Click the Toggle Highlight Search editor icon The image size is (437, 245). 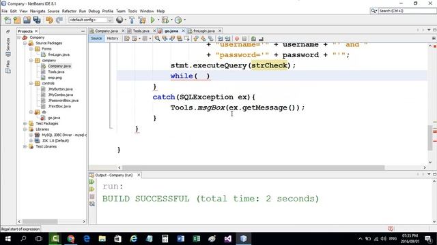[180, 39]
